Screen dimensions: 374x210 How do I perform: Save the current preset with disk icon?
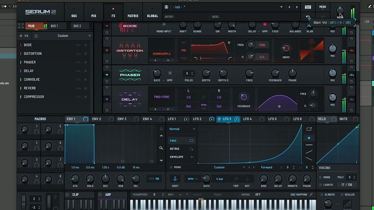(166, 7)
